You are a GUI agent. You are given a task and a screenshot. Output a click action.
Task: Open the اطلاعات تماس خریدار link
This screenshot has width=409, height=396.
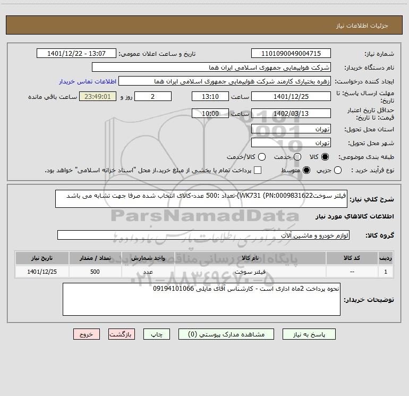pos(88,81)
